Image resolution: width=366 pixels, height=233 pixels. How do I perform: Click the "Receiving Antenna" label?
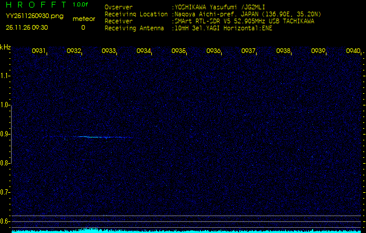pos(134,29)
